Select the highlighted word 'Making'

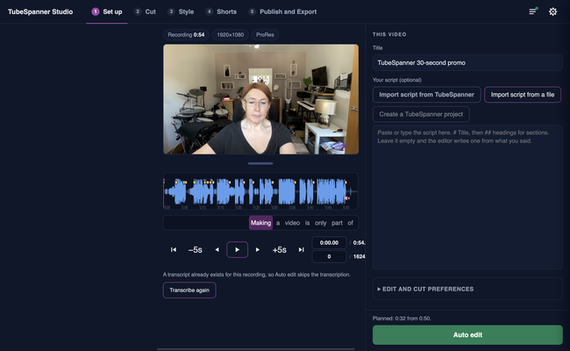click(260, 223)
